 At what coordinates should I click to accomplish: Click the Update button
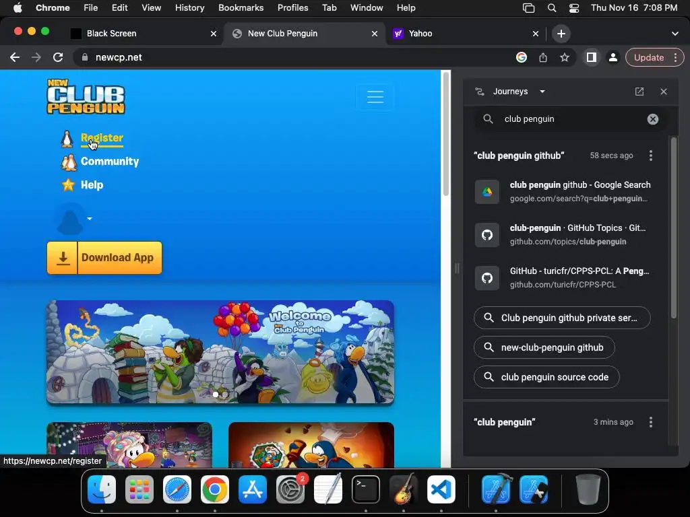click(x=649, y=58)
